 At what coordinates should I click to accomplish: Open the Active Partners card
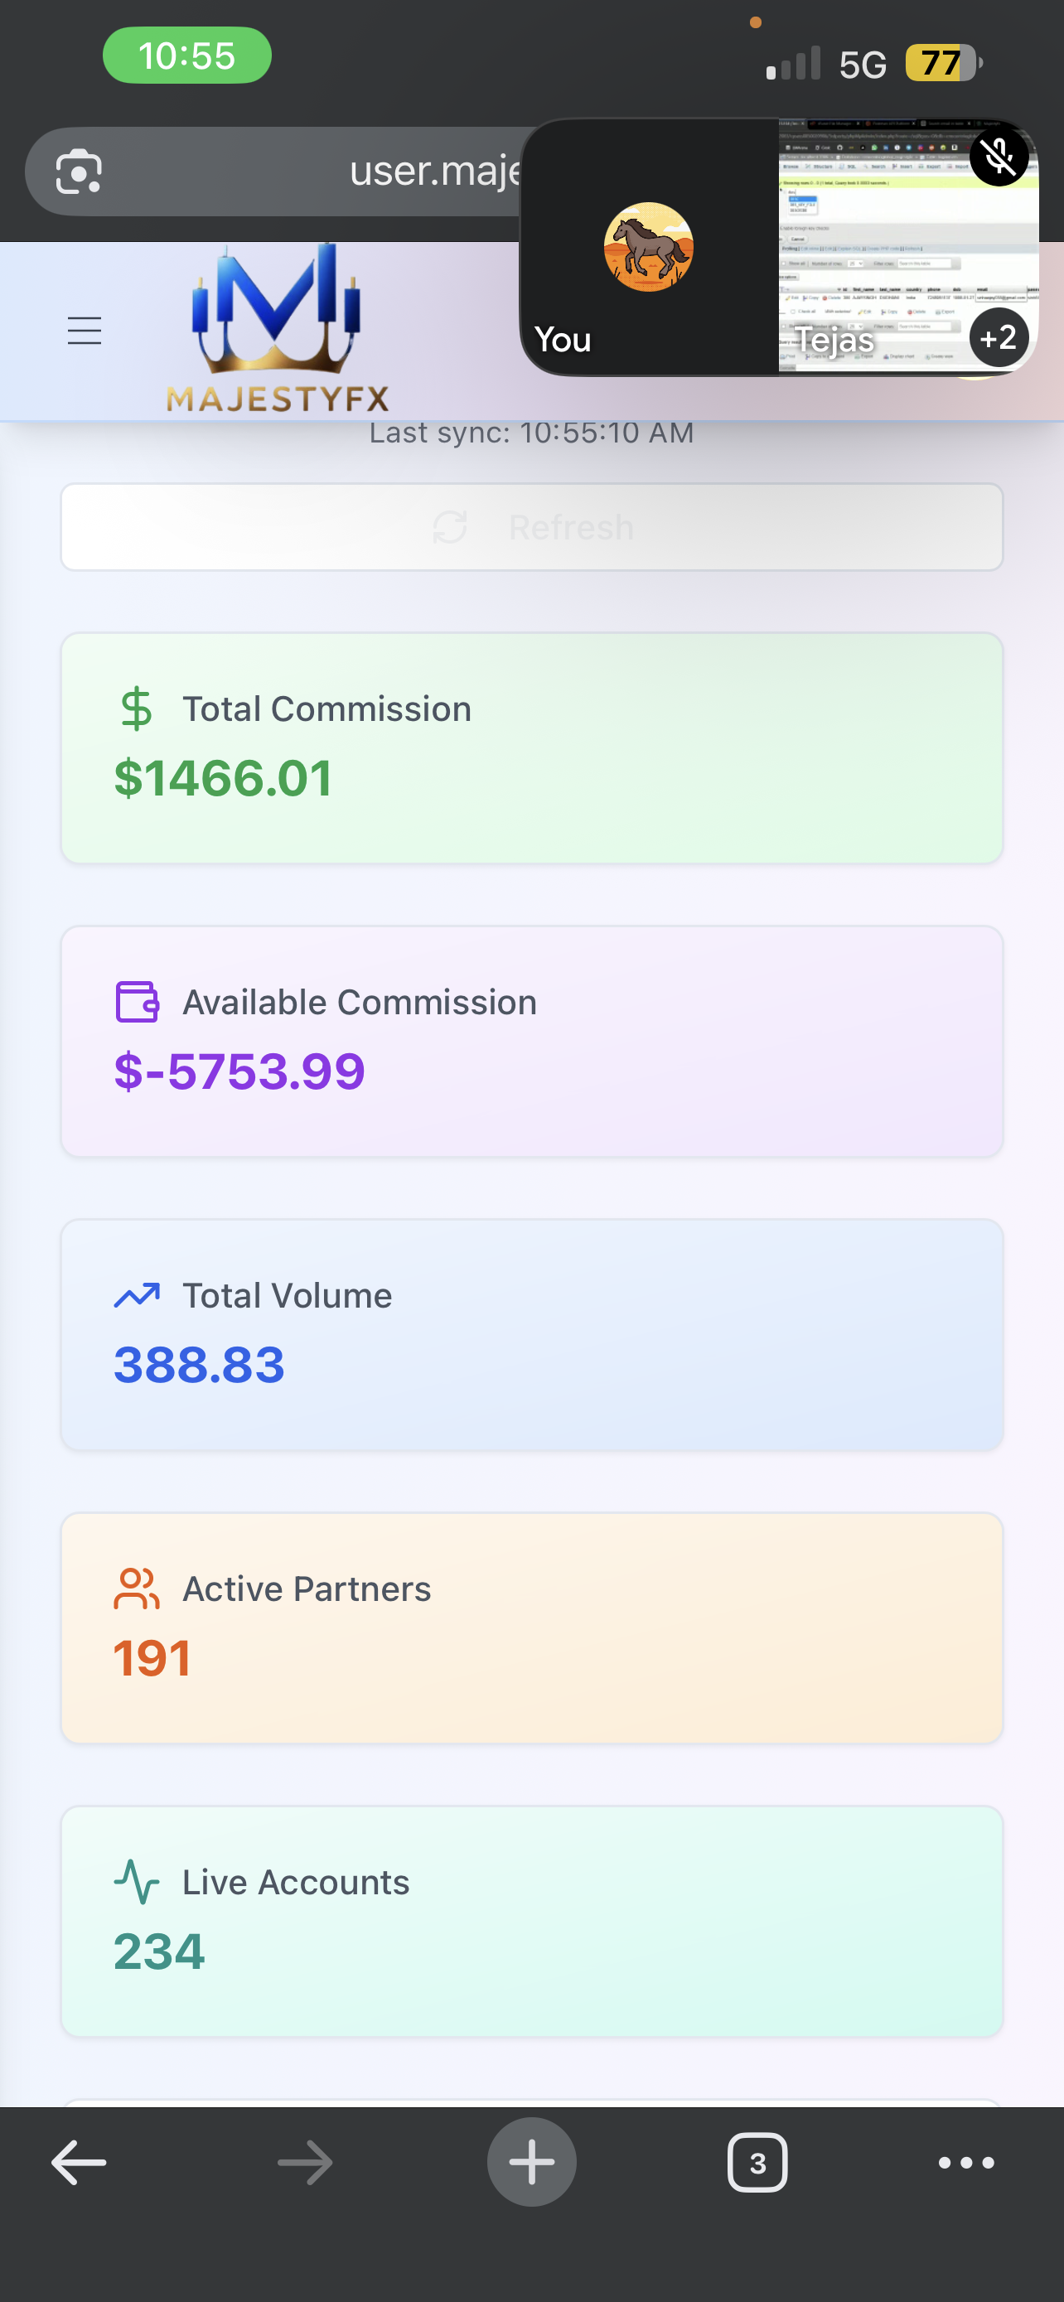tap(531, 1627)
